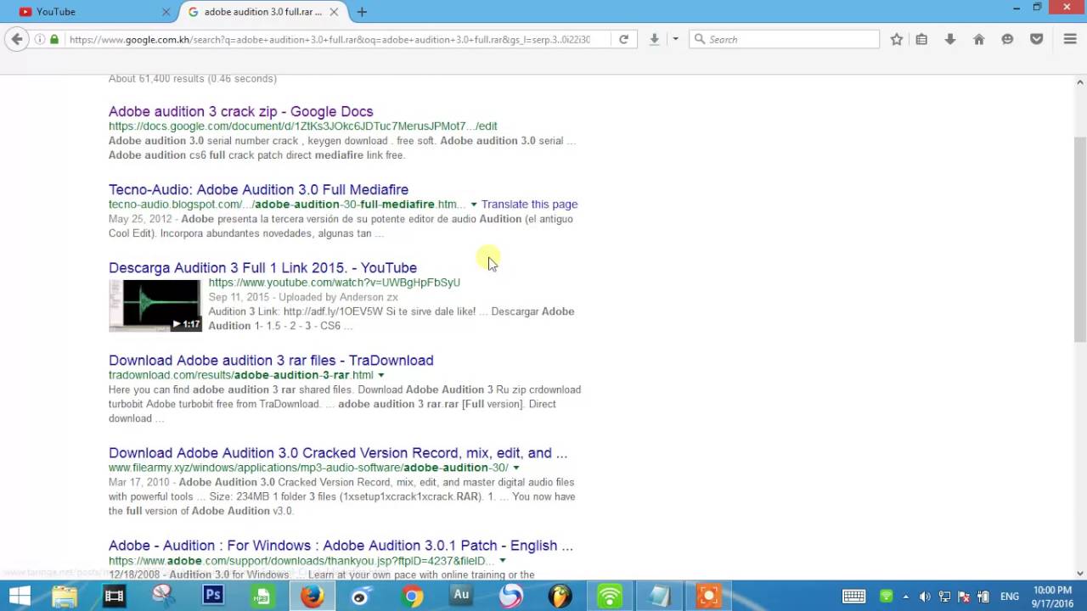Open the orange screen recorder taskbar icon

tap(708, 596)
